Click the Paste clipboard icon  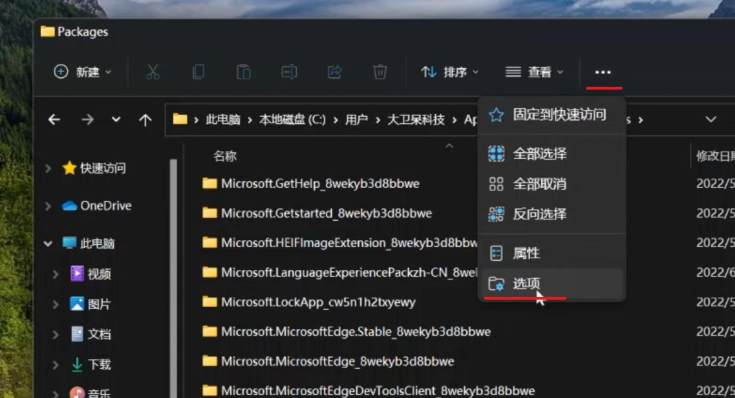[244, 72]
